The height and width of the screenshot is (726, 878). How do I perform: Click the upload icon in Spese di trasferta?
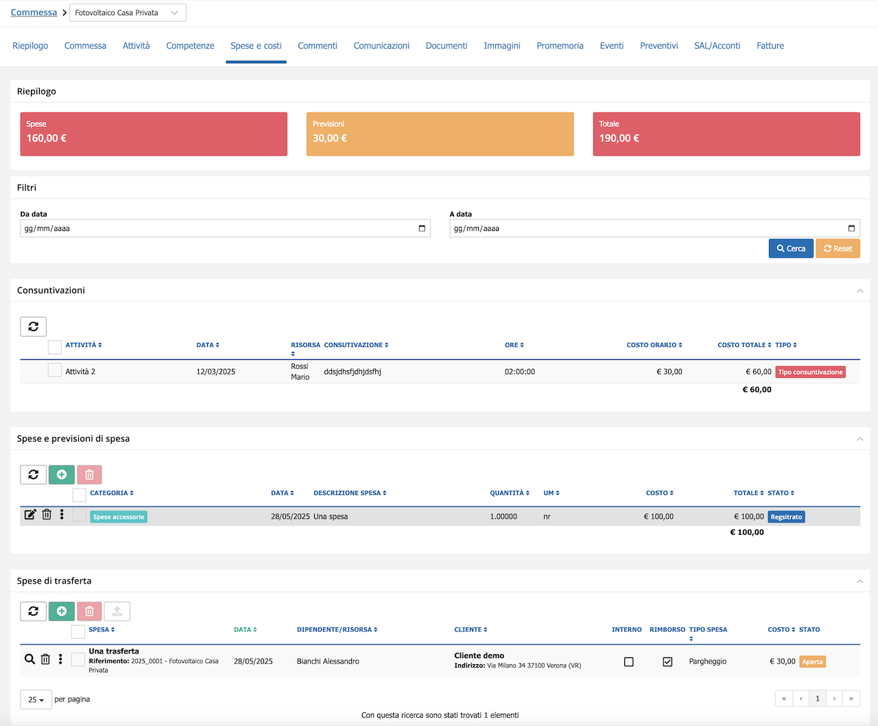[x=117, y=611]
